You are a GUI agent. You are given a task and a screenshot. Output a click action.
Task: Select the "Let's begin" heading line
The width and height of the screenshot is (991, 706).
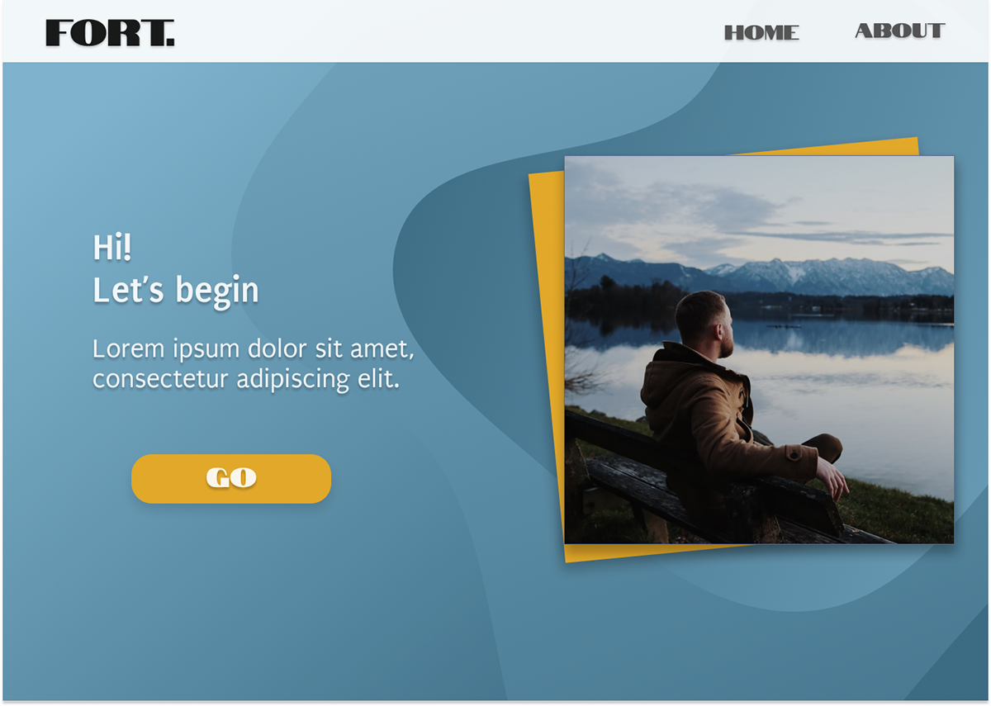(x=176, y=291)
